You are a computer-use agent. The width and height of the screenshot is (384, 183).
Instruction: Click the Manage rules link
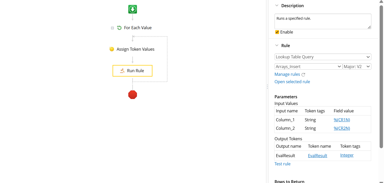pos(287,74)
